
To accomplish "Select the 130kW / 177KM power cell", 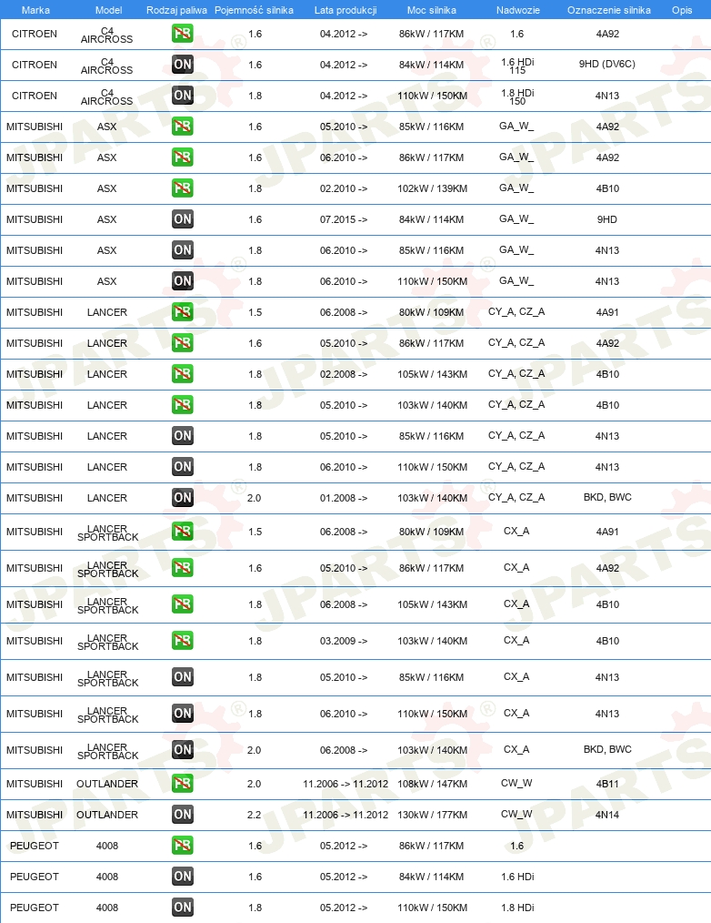I will (432, 815).
